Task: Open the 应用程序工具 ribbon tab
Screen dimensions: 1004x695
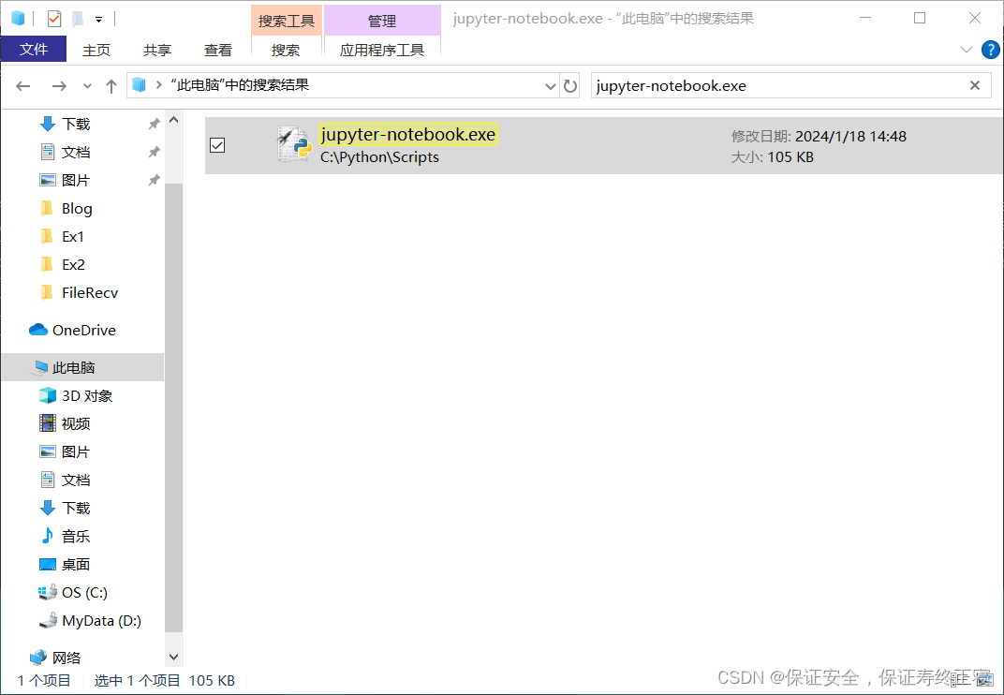Action: coord(382,50)
